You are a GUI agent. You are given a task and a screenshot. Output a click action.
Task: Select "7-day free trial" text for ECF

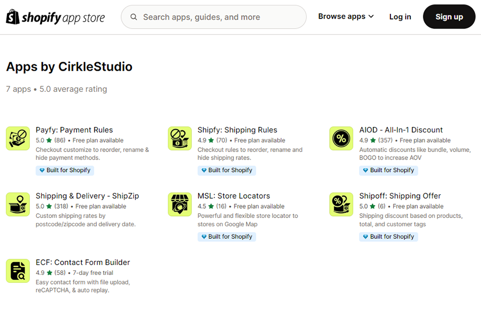click(93, 273)
